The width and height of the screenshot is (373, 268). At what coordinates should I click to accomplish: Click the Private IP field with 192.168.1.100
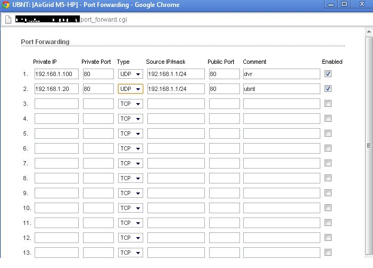(56, 74)
